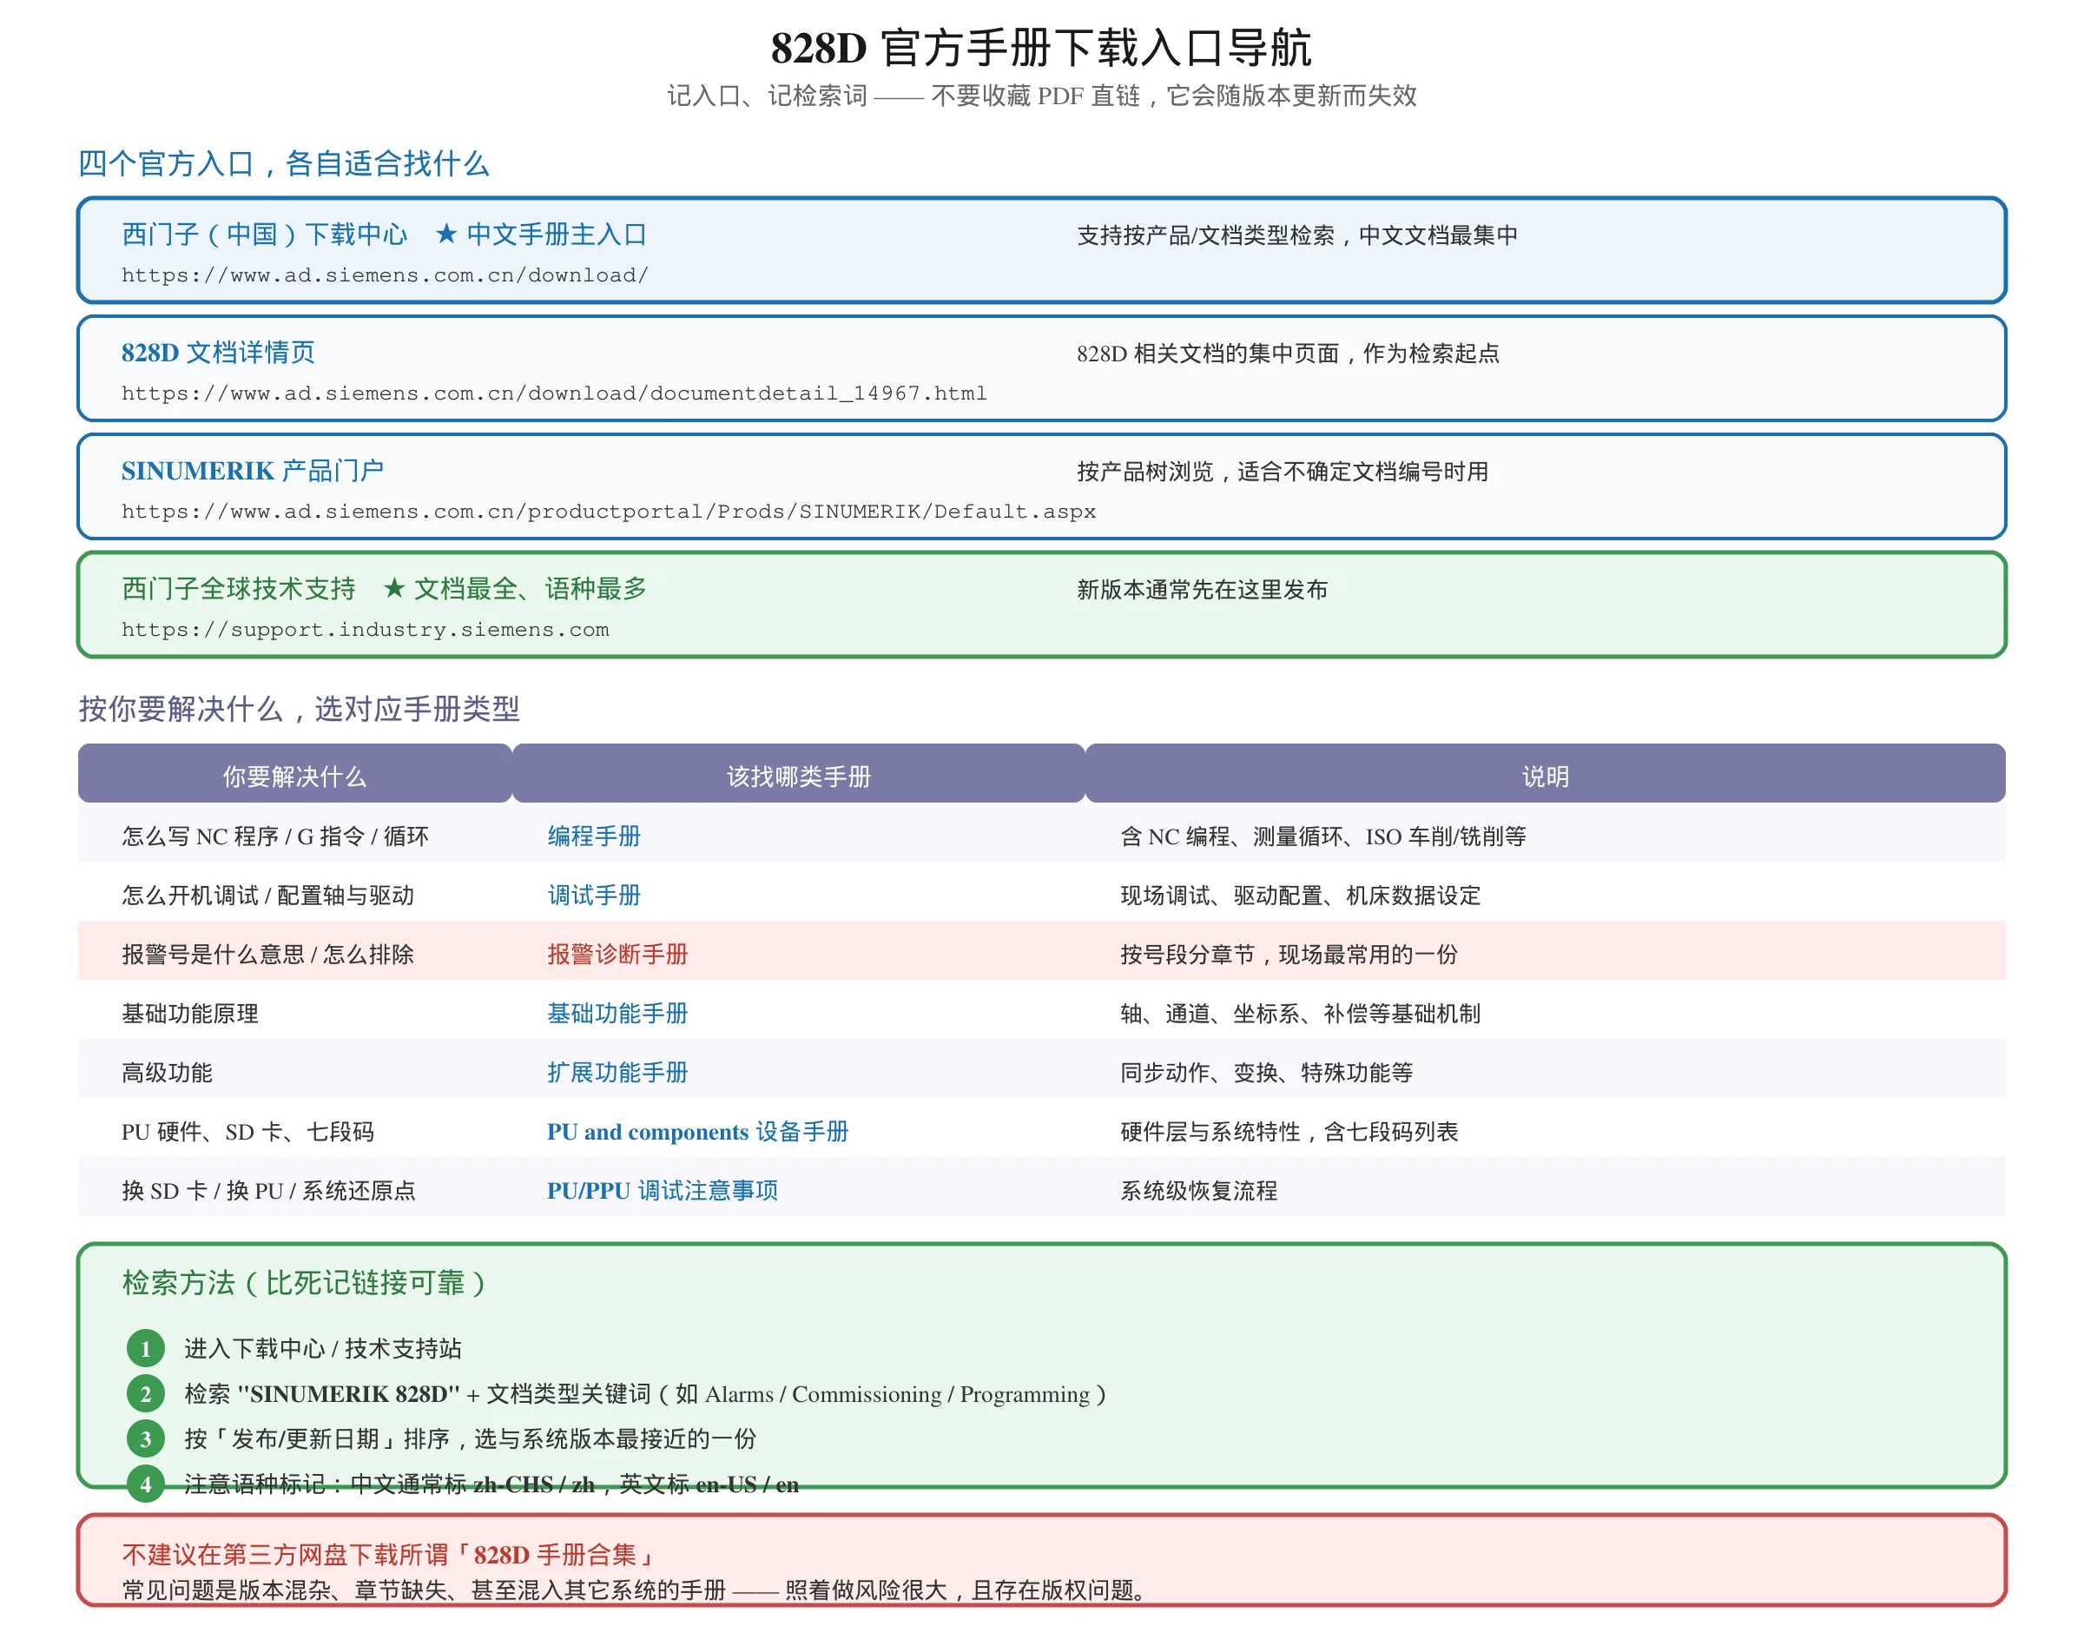The width and height of the screenshot is (2084, 1633).
Task: Click the 硬件层与系统特性，含七段码列表 description
Action: pyautogui.click(x=1290, y=1132)
